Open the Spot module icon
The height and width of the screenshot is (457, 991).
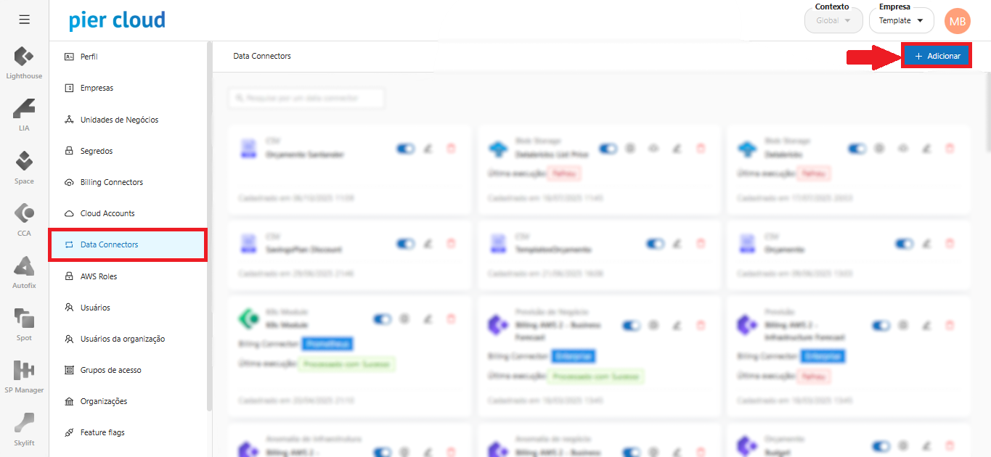coord(24,324)
